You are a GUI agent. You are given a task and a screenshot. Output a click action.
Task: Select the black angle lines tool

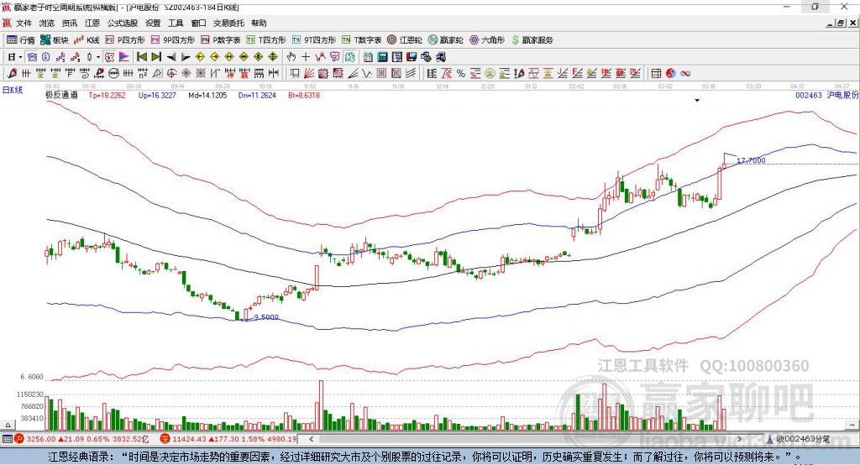(353, 74)
